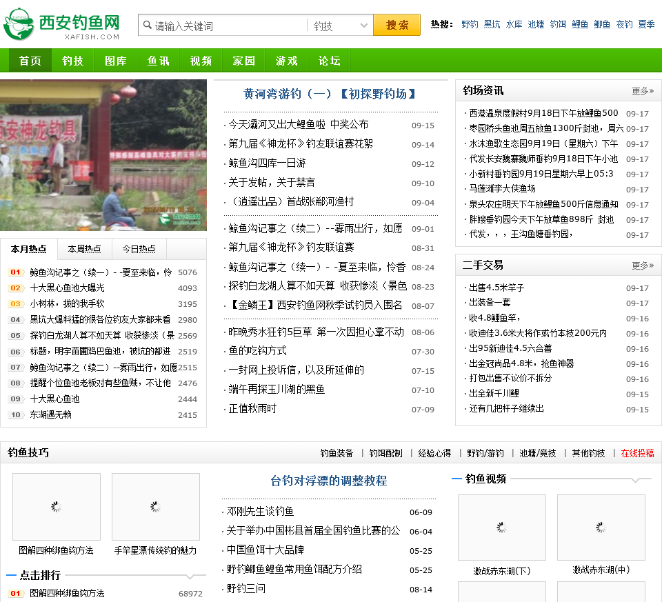Switch to the 本周热点 tab
This screenshot has height=602, width=662.
(84, 249)
